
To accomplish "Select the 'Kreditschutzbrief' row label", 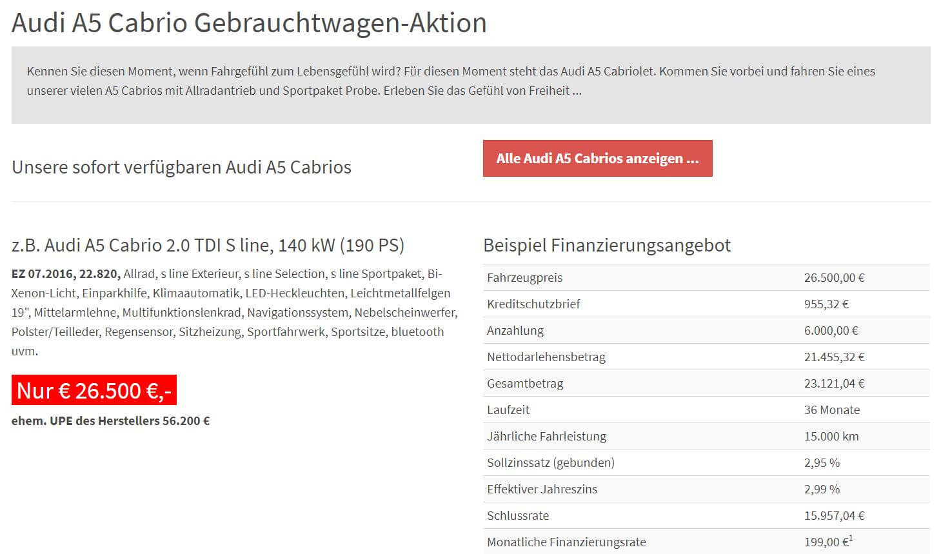I will point(533,304).
